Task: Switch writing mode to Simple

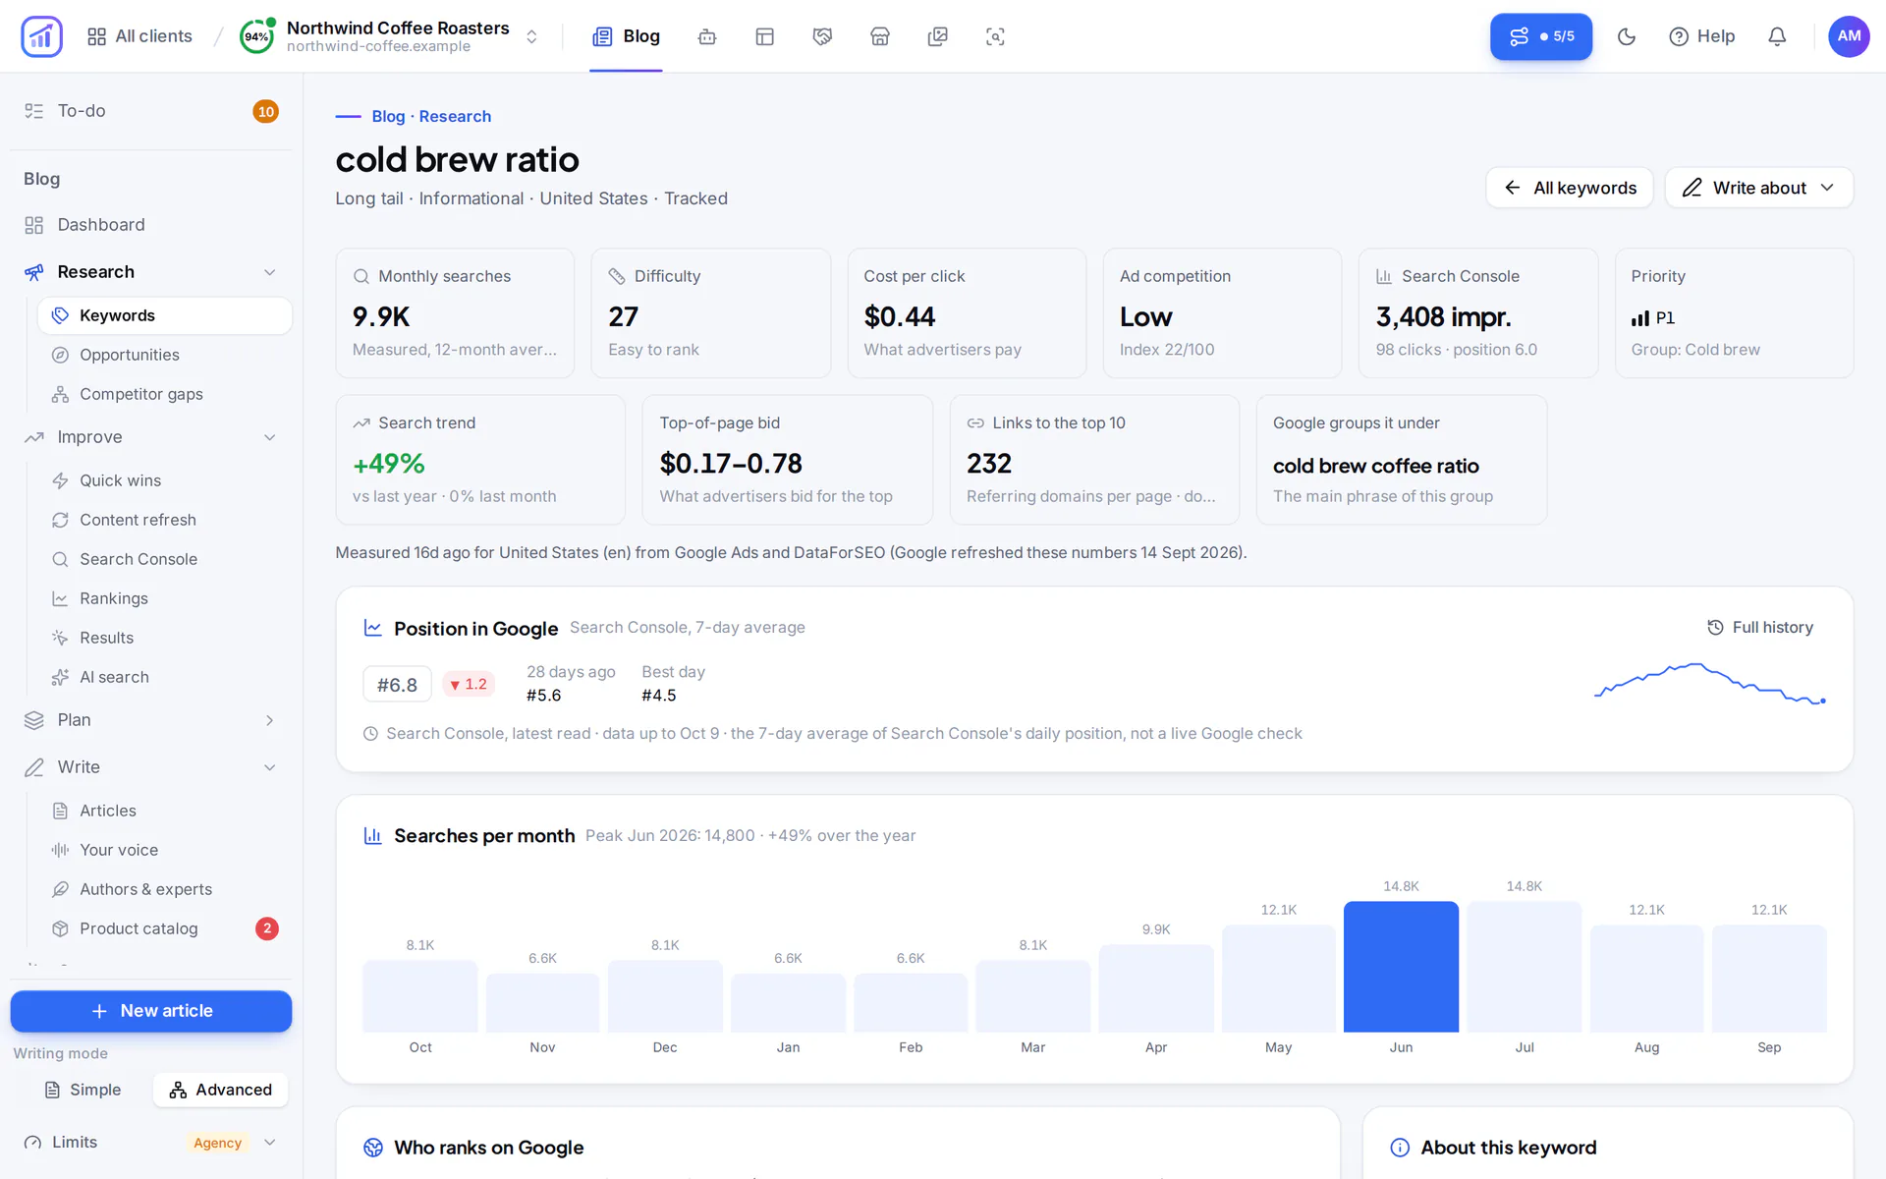Action: (83, 1090)
